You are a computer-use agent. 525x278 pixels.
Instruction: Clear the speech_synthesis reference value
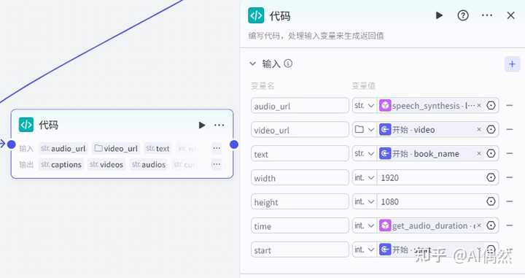(x=479, y=106)
